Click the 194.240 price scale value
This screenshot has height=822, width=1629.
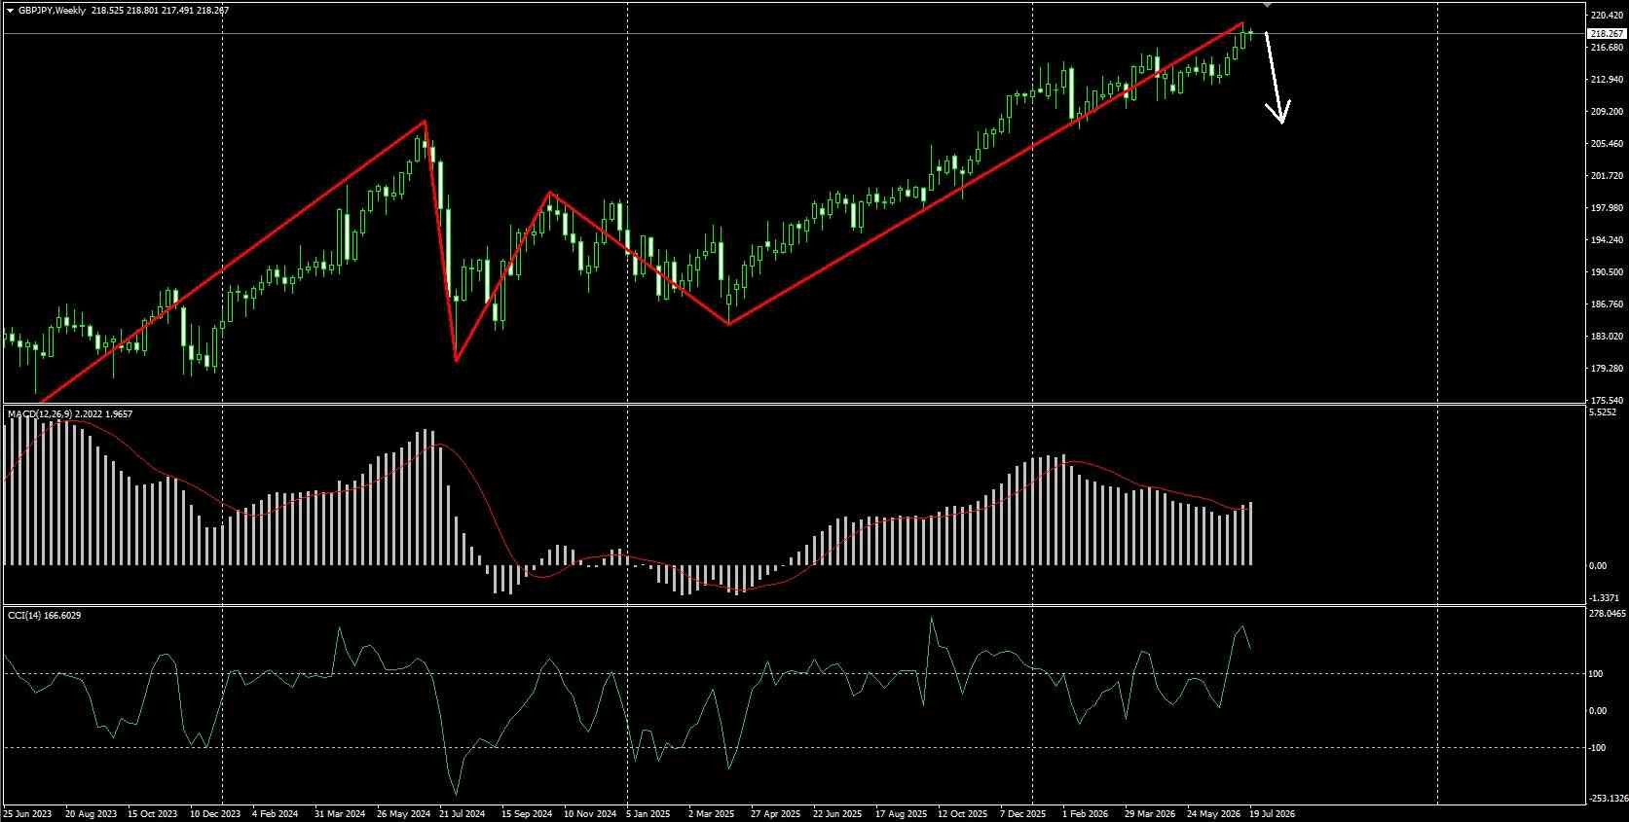[x=1606, y=240]
